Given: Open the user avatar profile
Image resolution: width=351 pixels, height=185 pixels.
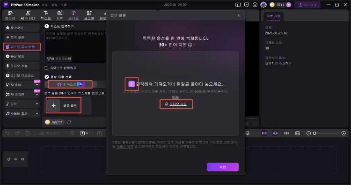Looking at the screenshot, I should click(x=263, y=5).
